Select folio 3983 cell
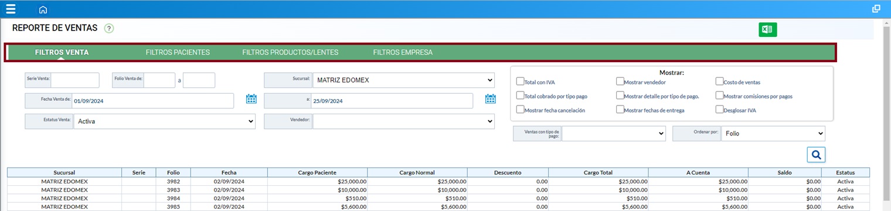 (173, 190)
